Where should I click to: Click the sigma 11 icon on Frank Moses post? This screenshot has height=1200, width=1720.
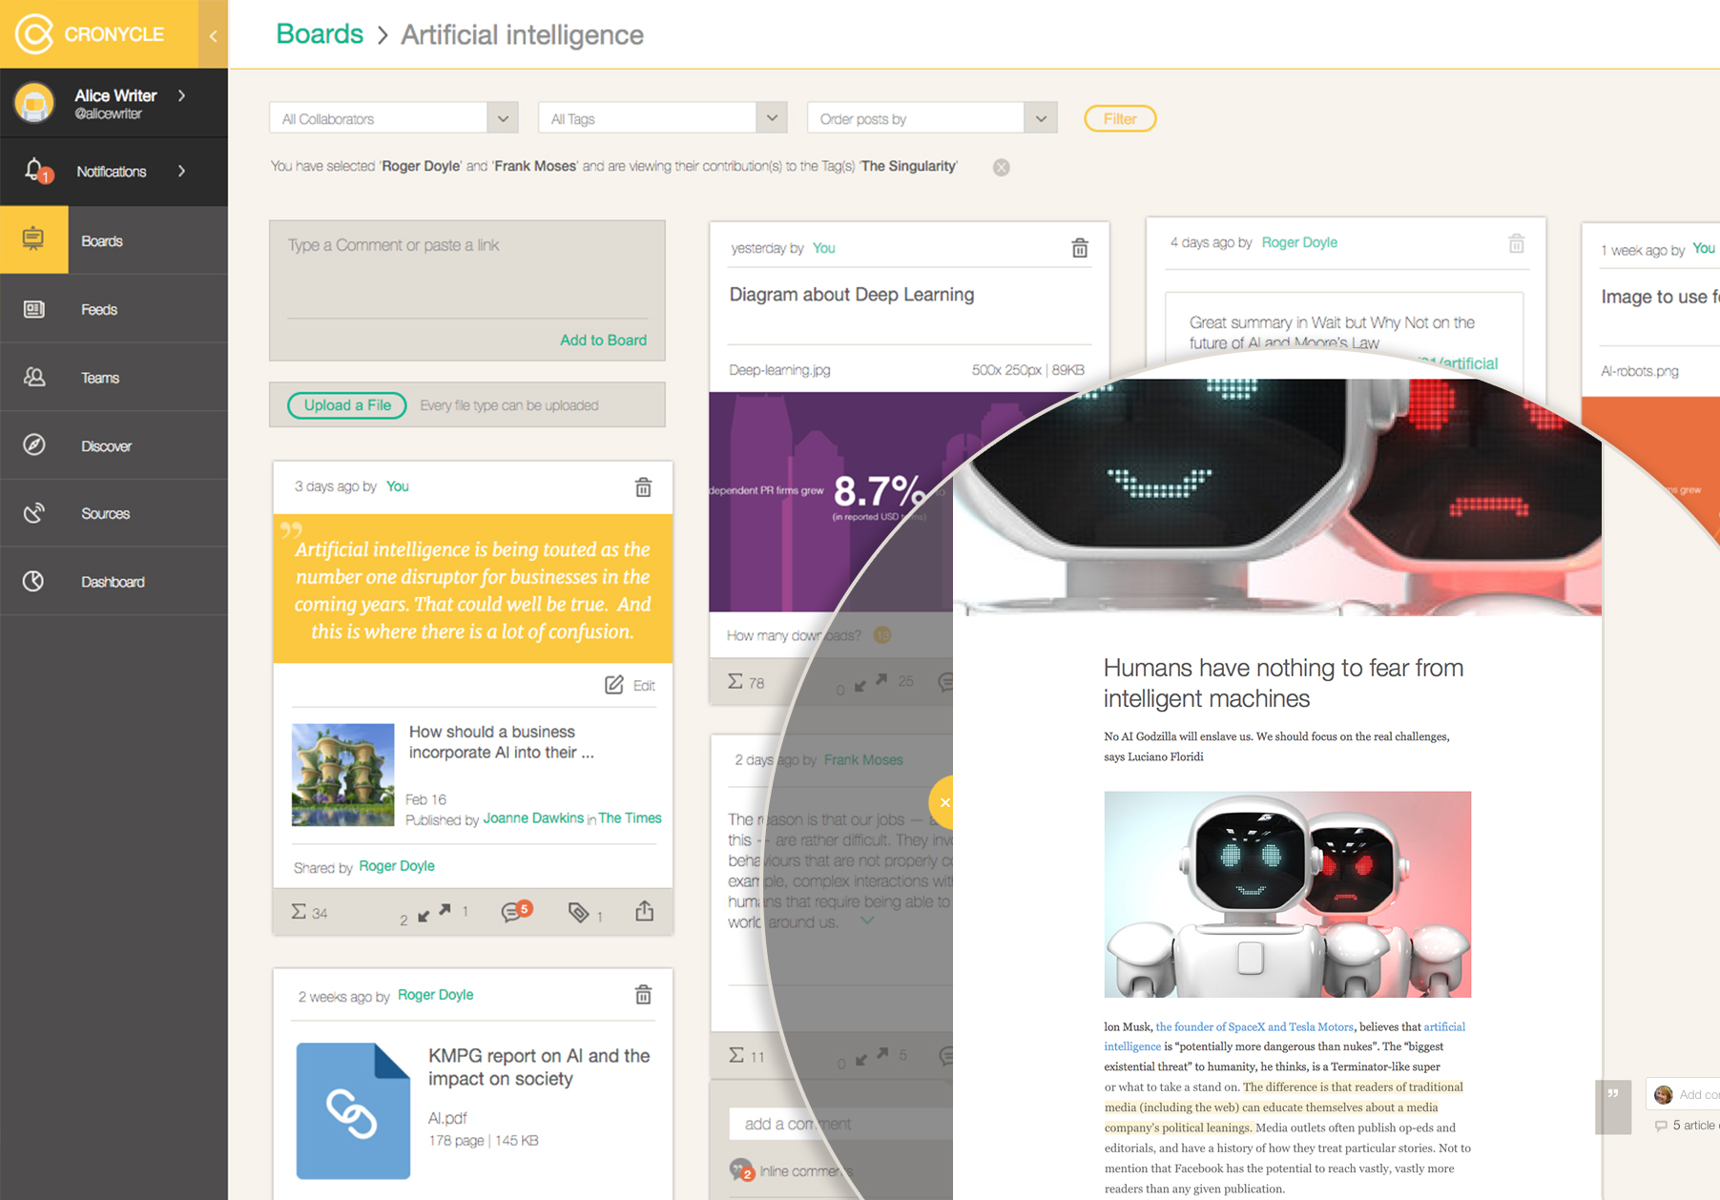click(736, 1055)
